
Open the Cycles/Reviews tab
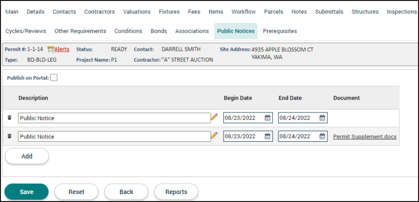pyautogui.click(x=26, y=31)
